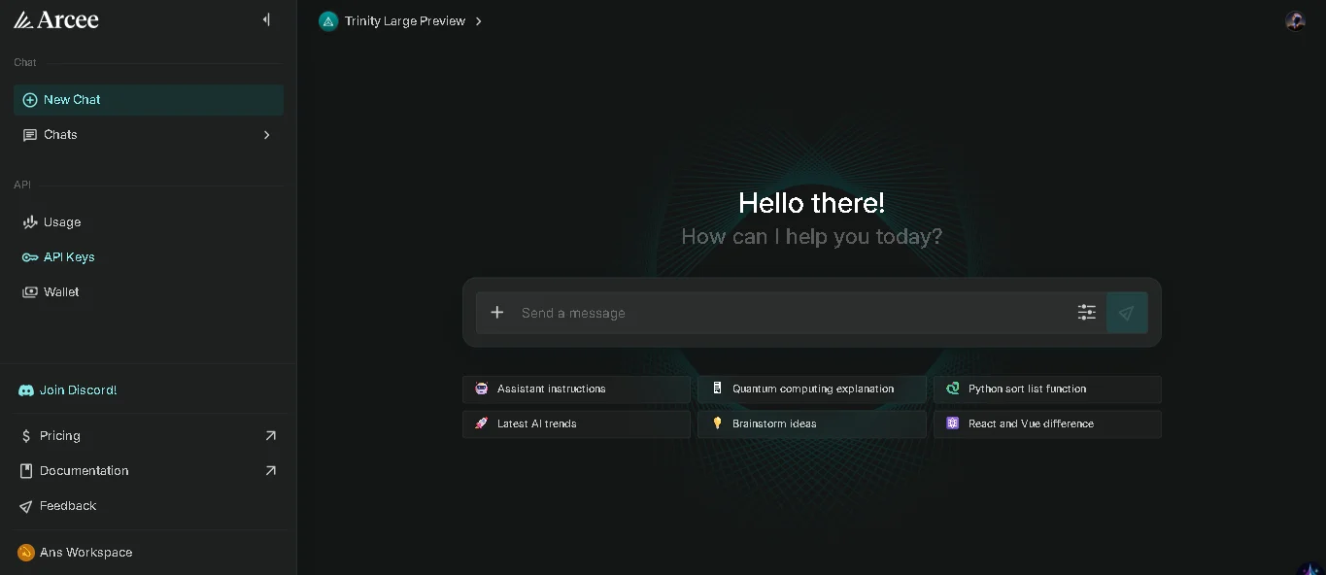Click the robot icon on Assistant instructions

pyautogui.click(x=481, y=389)
